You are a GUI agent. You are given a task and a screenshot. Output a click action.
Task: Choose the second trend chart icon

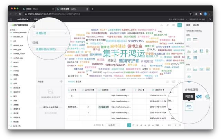[195, 69]
